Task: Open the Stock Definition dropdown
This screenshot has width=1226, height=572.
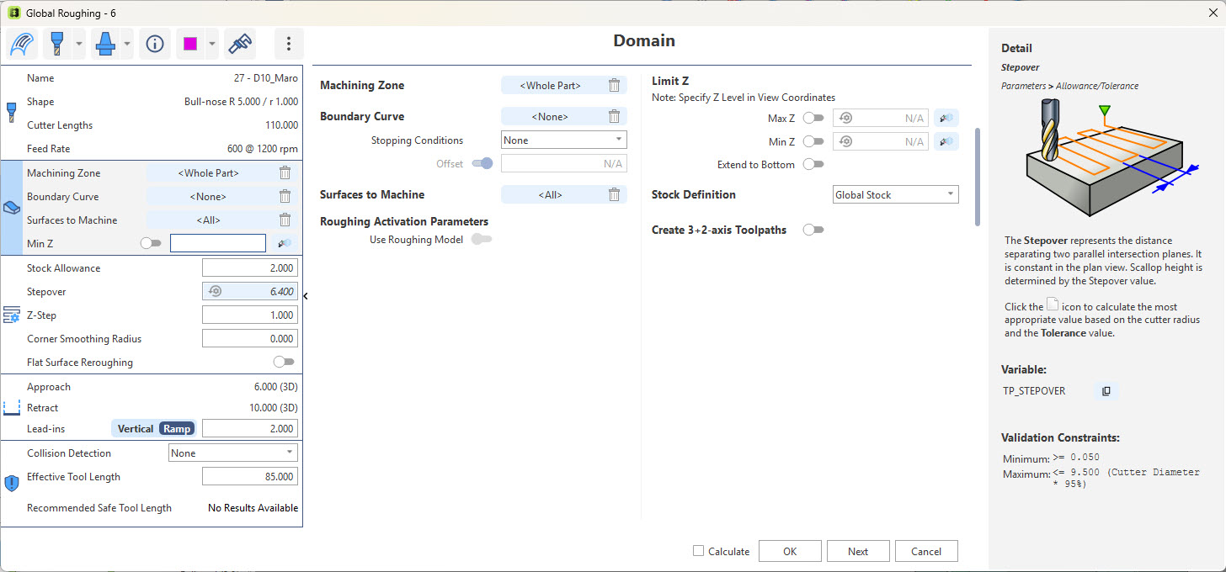Action: point(896,195)
